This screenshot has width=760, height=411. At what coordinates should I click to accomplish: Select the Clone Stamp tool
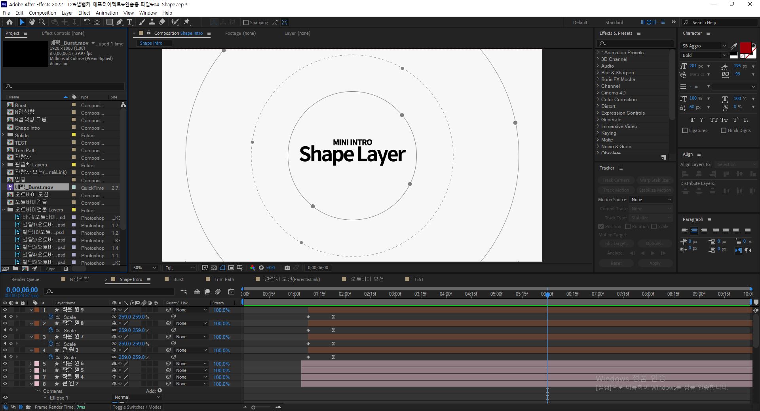pyautogui.click(x=152, y=22)
